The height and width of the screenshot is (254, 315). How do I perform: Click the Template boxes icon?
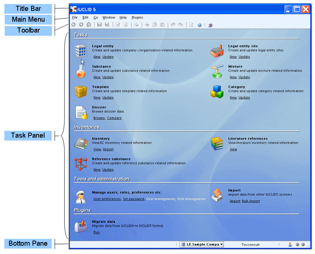click(x=81, y=92)
